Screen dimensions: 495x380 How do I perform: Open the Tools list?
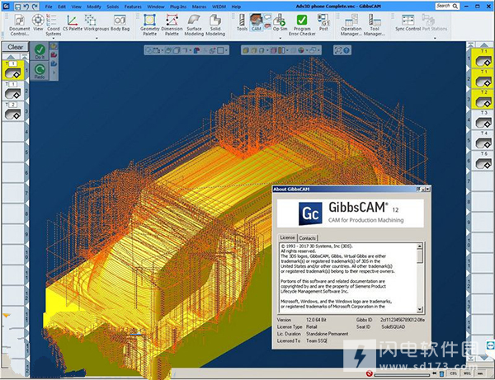[242, 22]
